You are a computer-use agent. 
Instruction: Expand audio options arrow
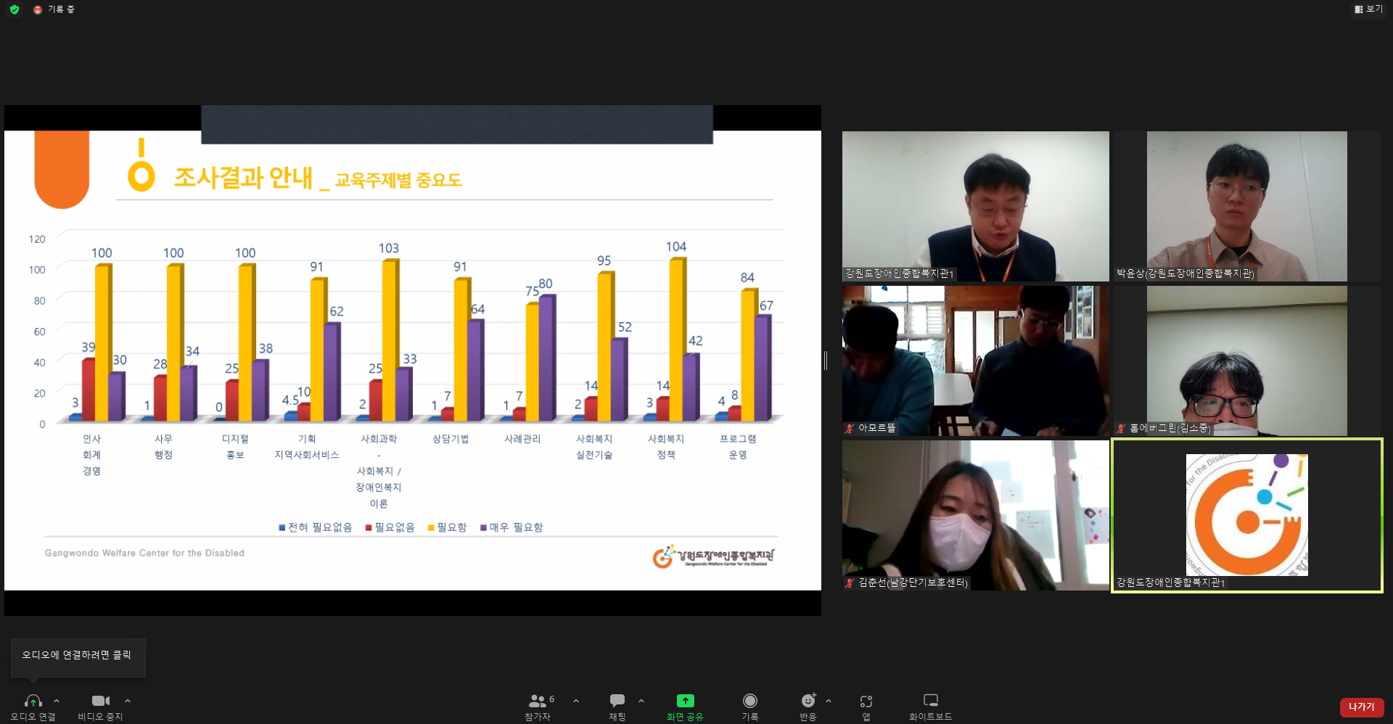57,701
